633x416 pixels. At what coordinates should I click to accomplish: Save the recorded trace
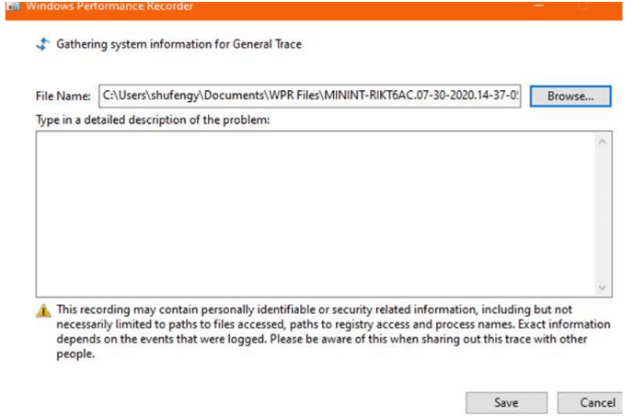click(506, 402)
